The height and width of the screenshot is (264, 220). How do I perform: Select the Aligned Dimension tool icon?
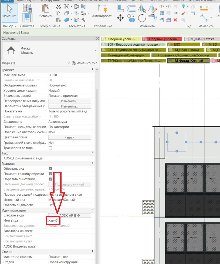point(204,18)
